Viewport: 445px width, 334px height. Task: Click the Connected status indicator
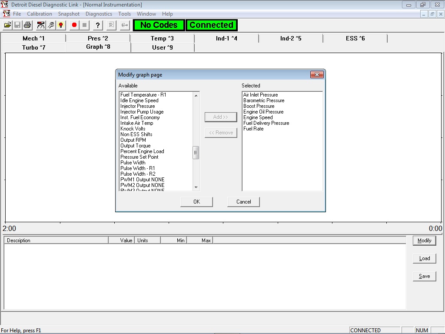point(212,25)
